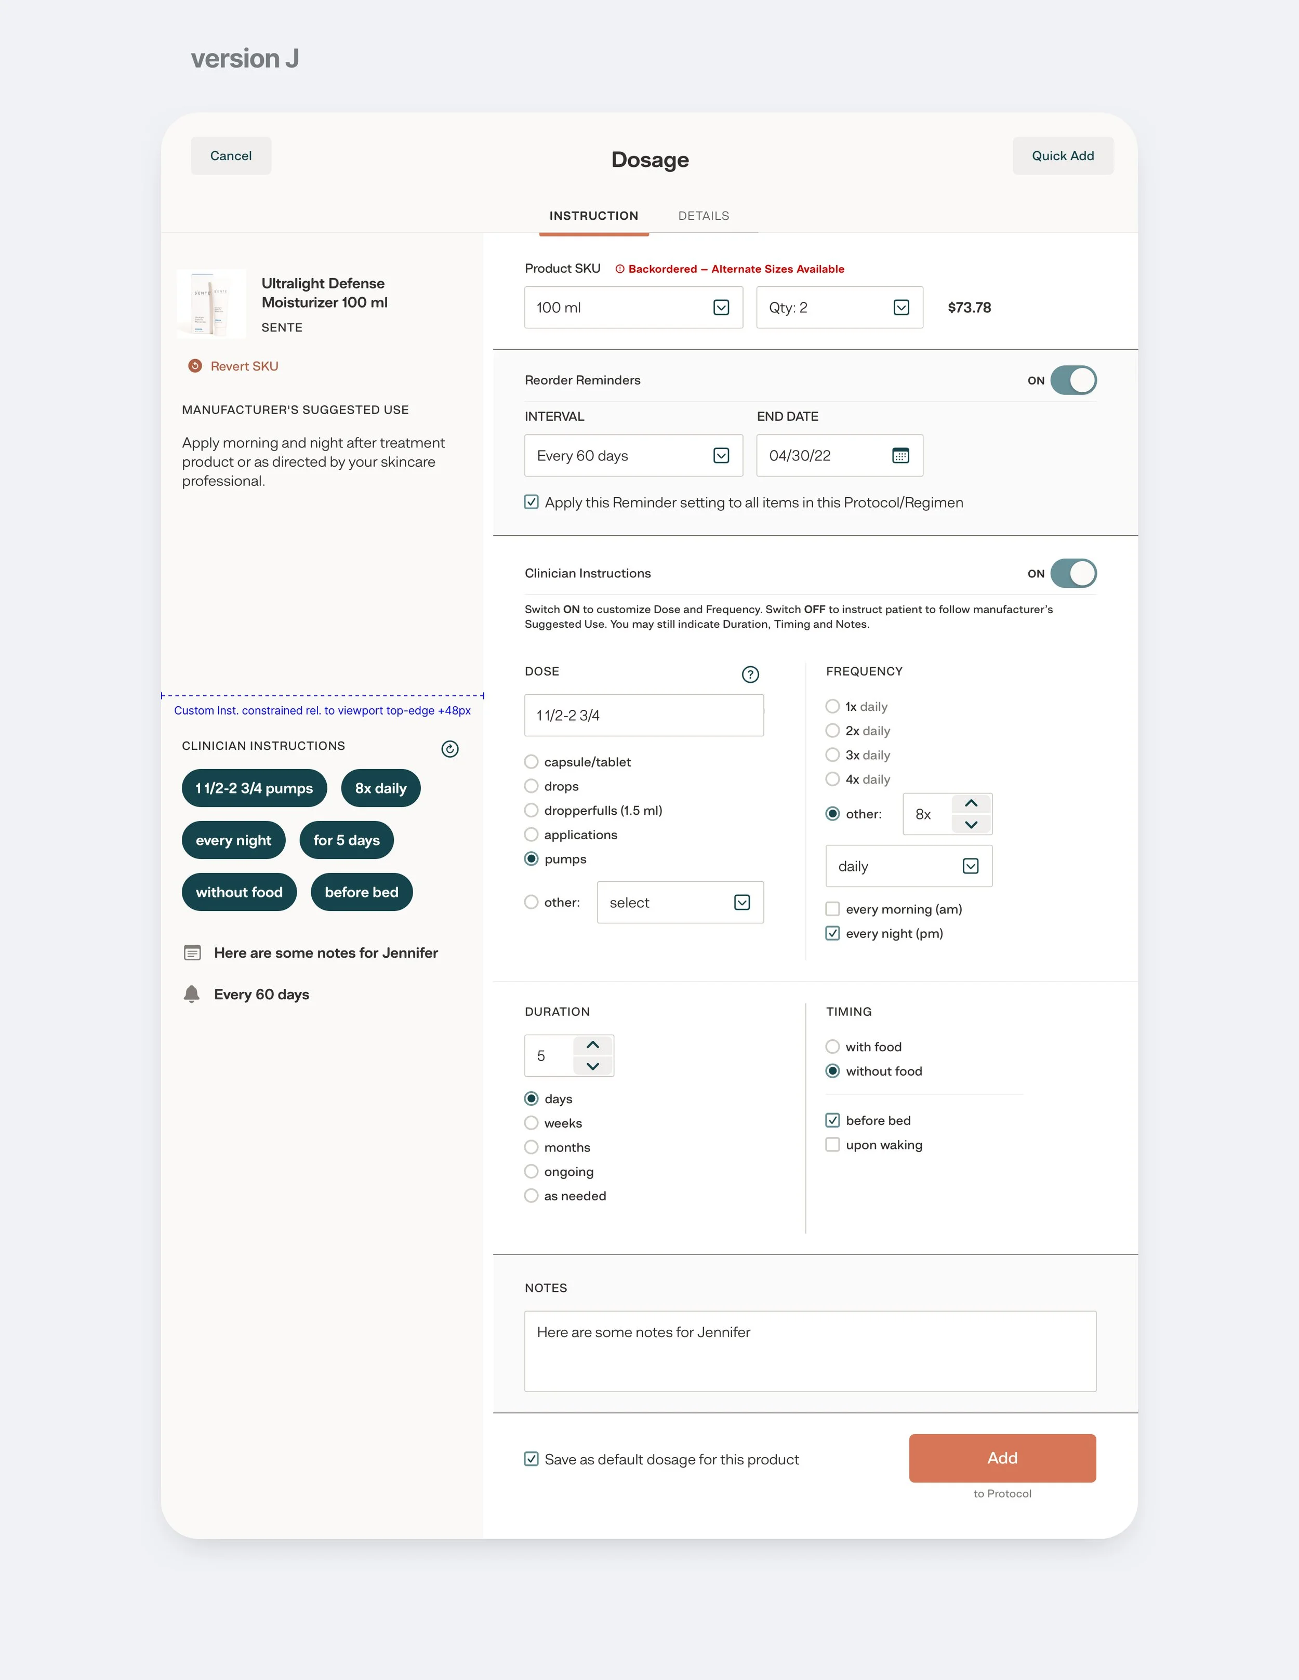Viewport: 1299px width, 1680px height.
Task: Expand the 100 ml SKU dropdown
Action: click(634, 308)
